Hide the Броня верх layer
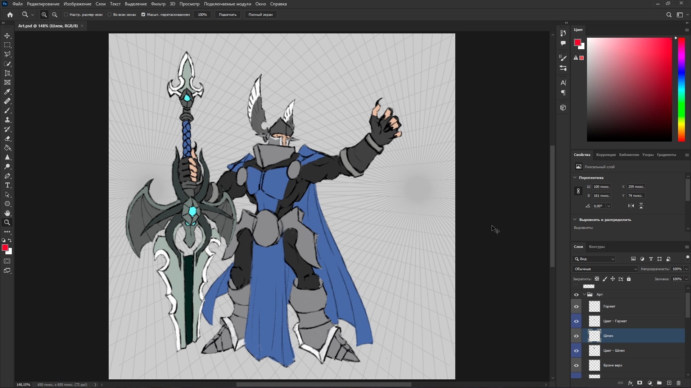 [576, 365]
